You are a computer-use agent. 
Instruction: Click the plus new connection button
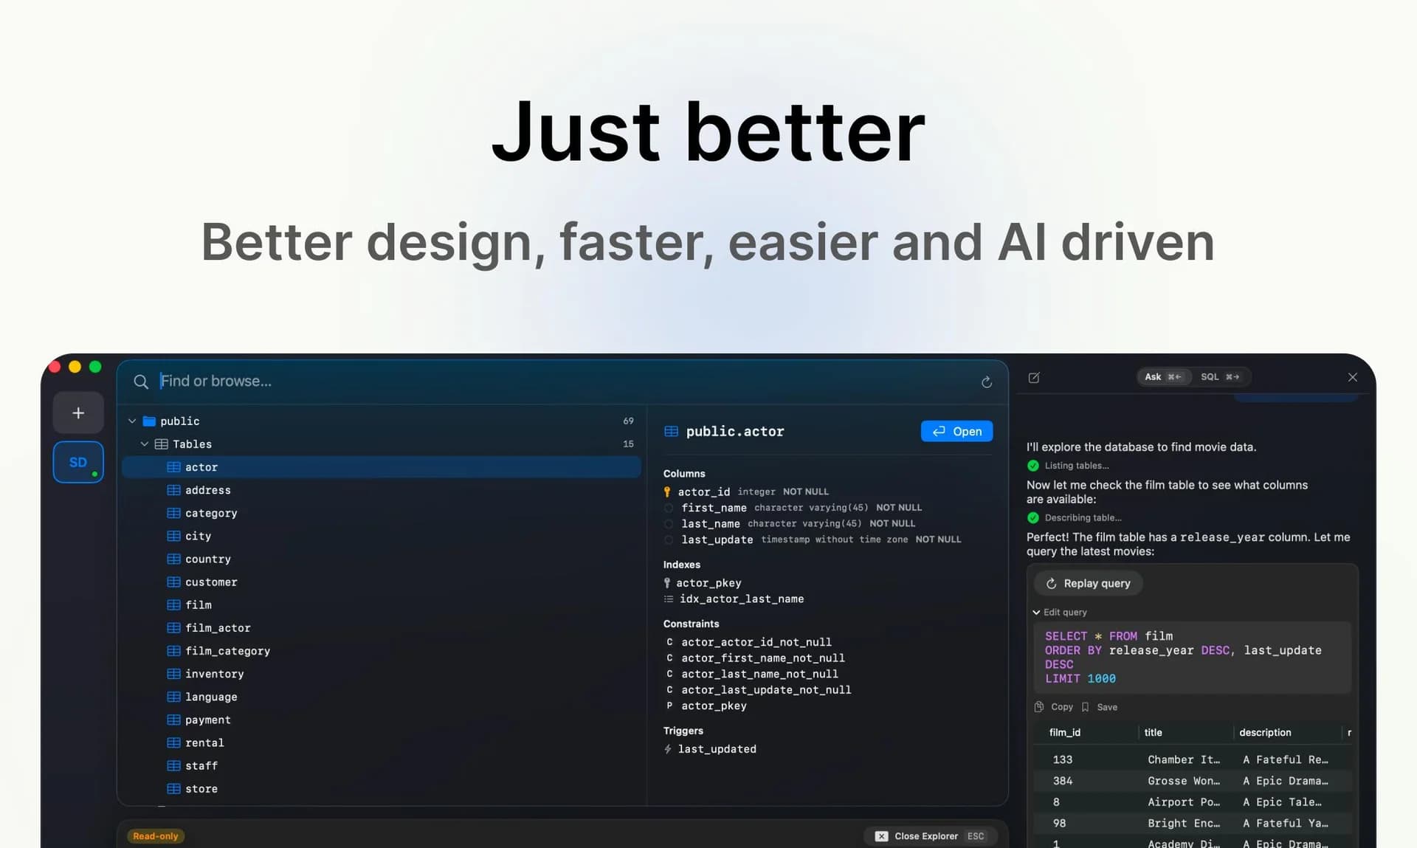coord(78,413)
